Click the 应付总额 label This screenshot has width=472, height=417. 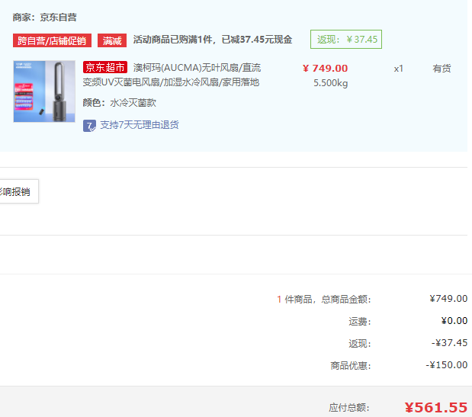(349, 408)
